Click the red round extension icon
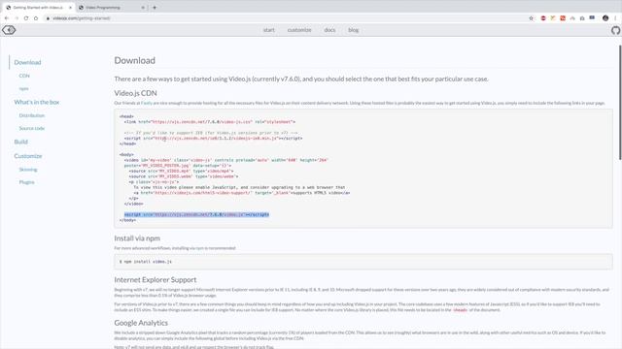The width and height of the screenshot is (622, 349). pos(543,18)
